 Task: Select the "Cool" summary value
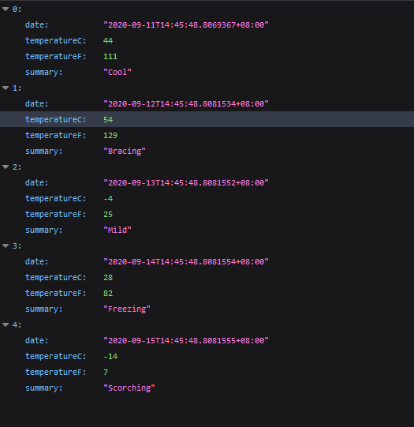(x=117, y=72)
